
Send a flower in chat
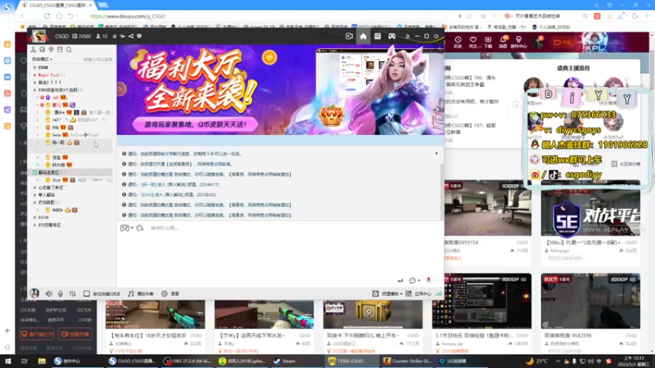(x=428, y=280)
